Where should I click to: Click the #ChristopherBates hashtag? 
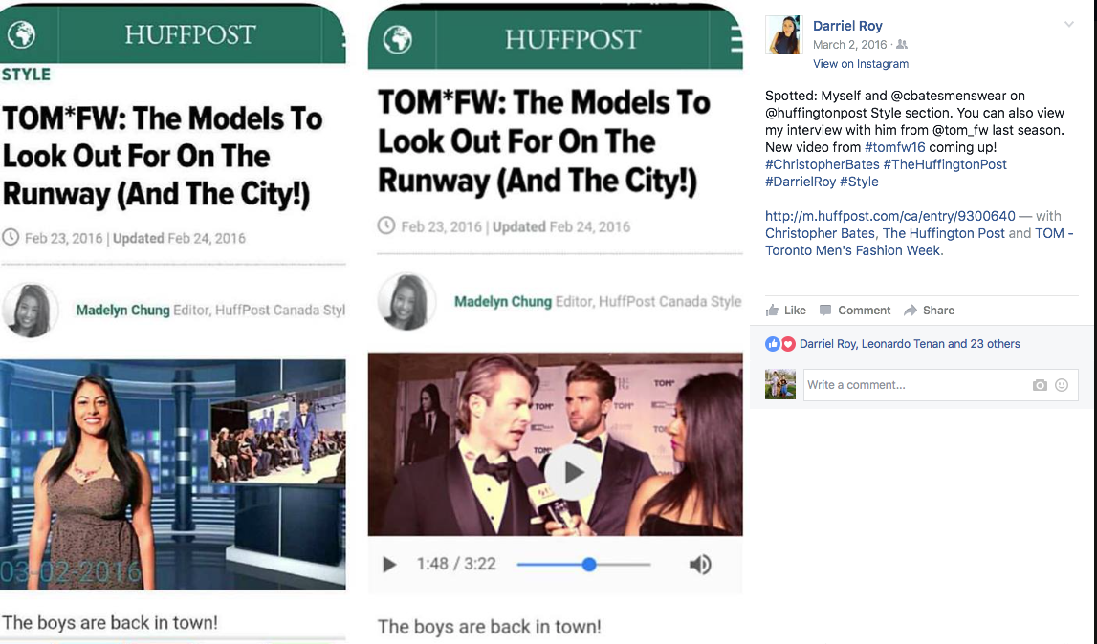823,164
